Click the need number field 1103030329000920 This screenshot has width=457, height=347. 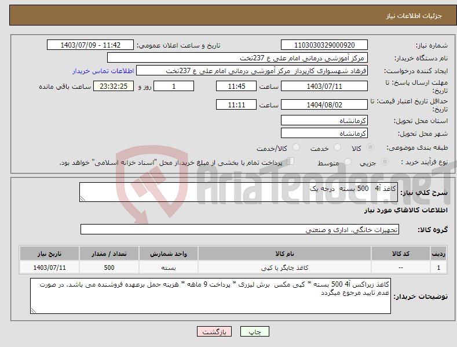click(x=324, y=45)
